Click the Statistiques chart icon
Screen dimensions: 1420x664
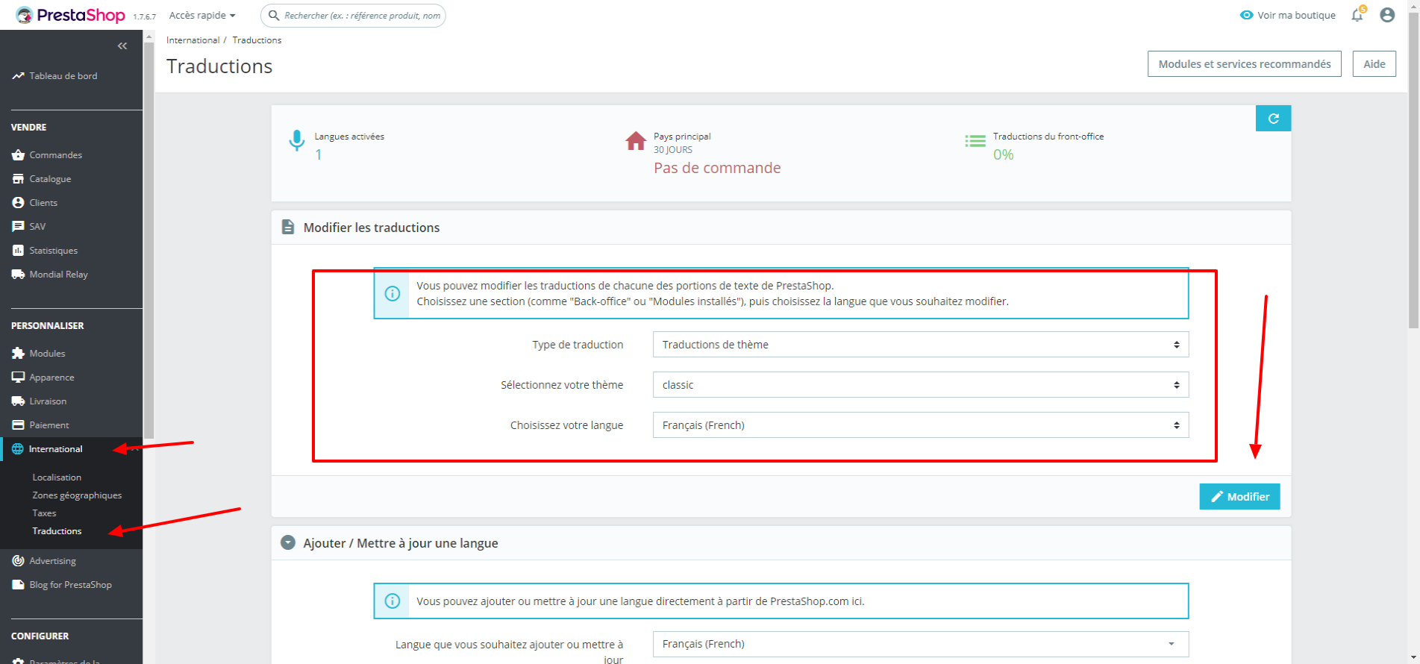click(19, 251)
